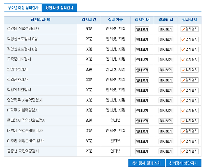202x168 pixels.
Task: View 예시보기 for 성인용 직업적성검사
Action: (166, 29)
